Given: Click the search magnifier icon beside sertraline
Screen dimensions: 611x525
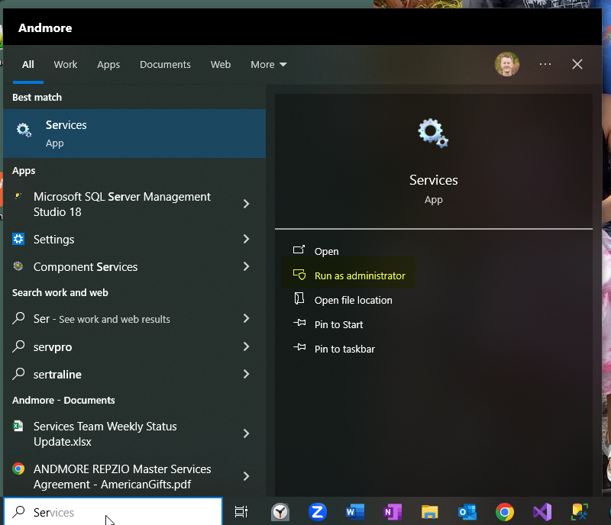Looking at the screenshot, I should point(18,374).
